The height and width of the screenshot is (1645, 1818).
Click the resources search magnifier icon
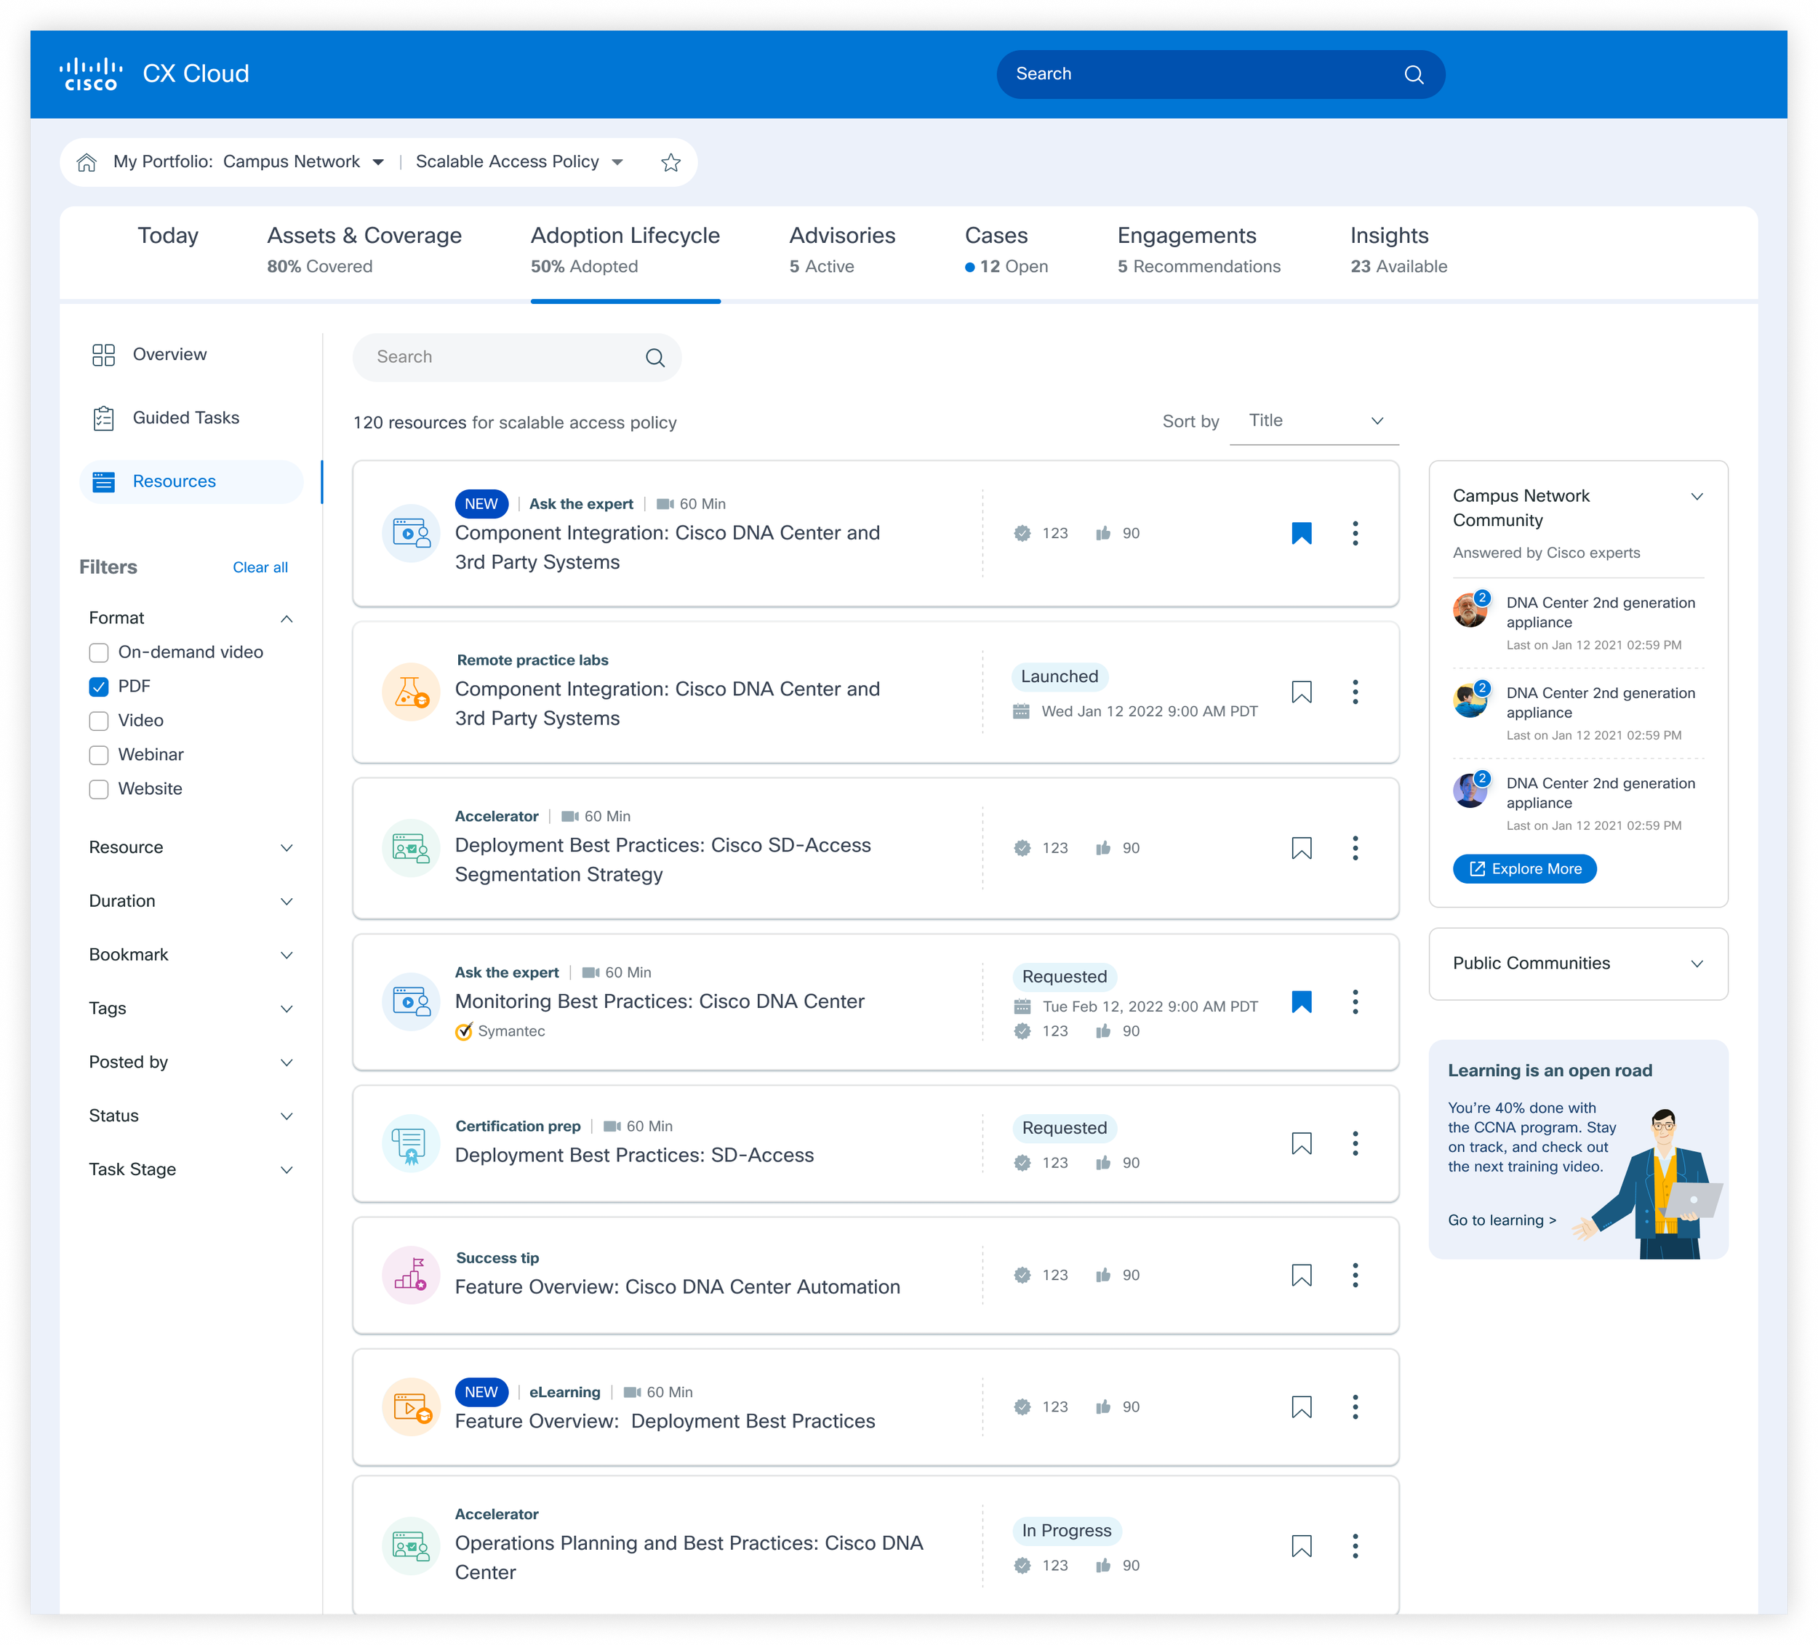(654, 358)
